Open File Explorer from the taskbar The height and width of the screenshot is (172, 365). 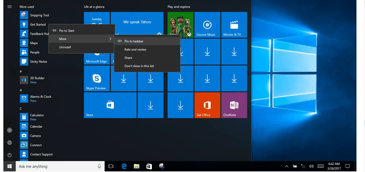click(x=137, y=166)
